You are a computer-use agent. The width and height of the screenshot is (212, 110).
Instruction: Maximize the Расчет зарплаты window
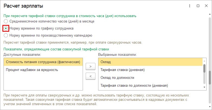tap(198, 6)
